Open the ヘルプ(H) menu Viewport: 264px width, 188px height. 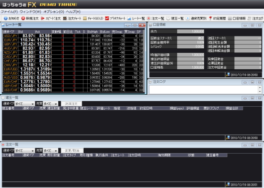point(73,11)
